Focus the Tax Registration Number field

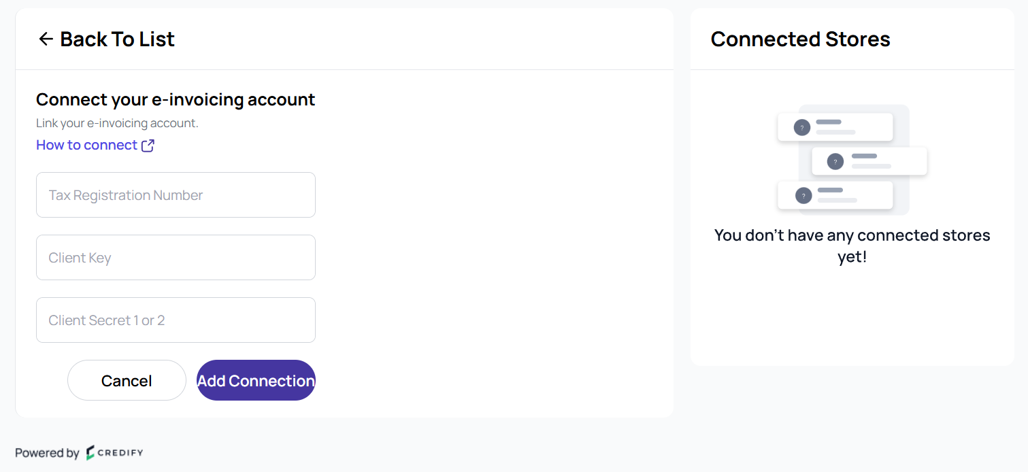(176, 195)
